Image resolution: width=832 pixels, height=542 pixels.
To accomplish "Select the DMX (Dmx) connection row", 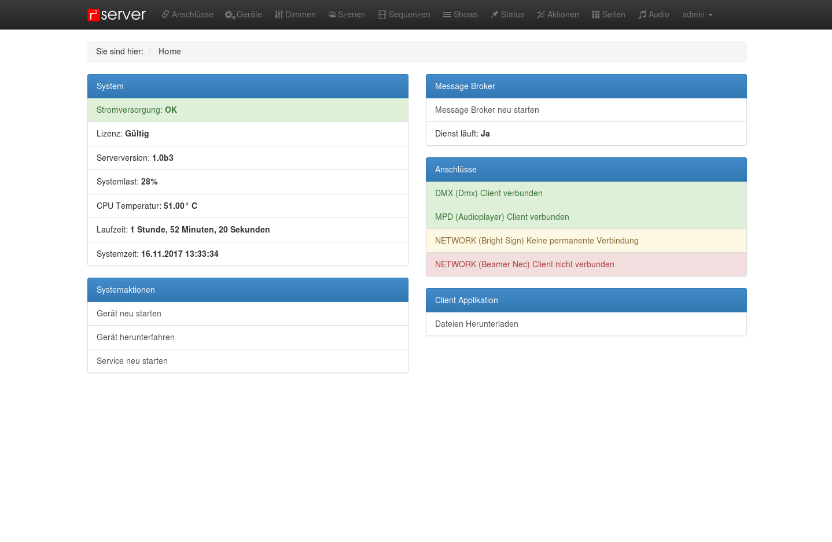I will coord(586,193).
